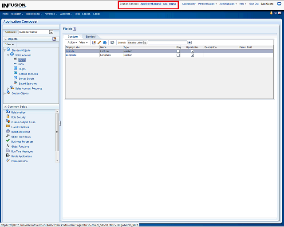Toggle the Updateable checkbox for Latitude
The image size is (284, 227).
[192, 51]
